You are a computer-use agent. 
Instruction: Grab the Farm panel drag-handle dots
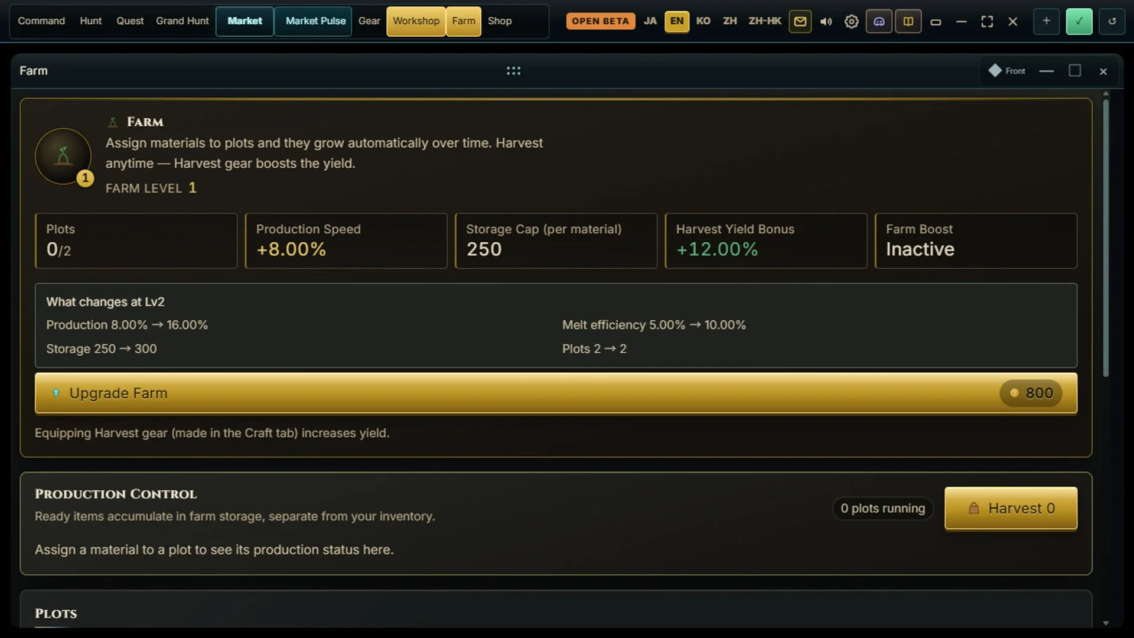coord(513,71)
